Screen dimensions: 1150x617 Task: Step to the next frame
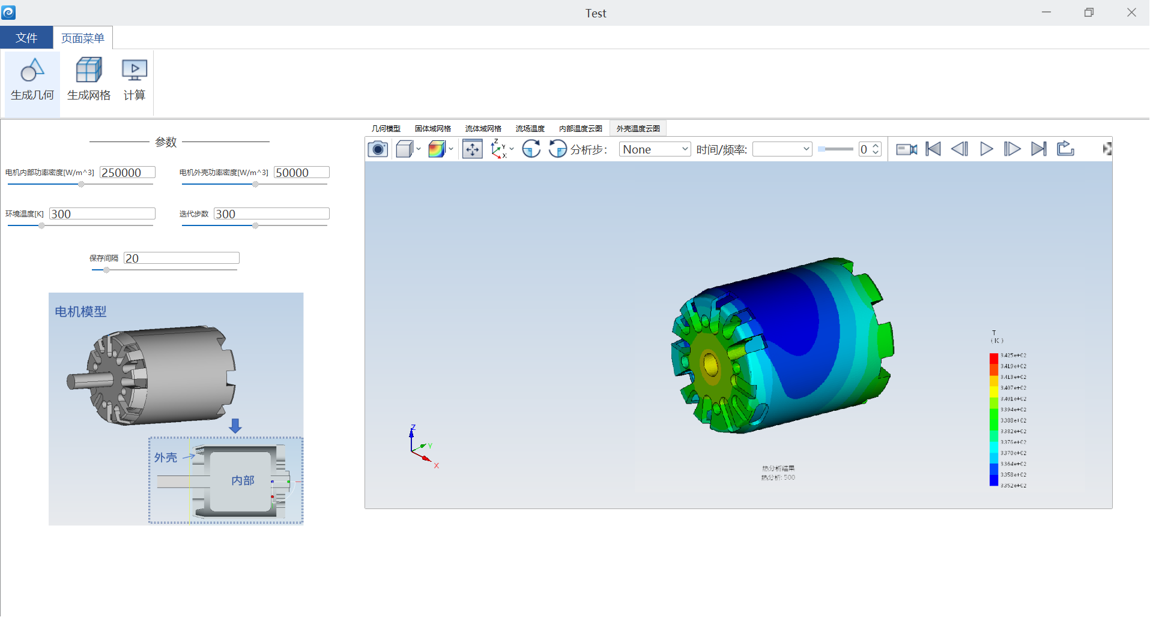click(x=1012, y=149)
